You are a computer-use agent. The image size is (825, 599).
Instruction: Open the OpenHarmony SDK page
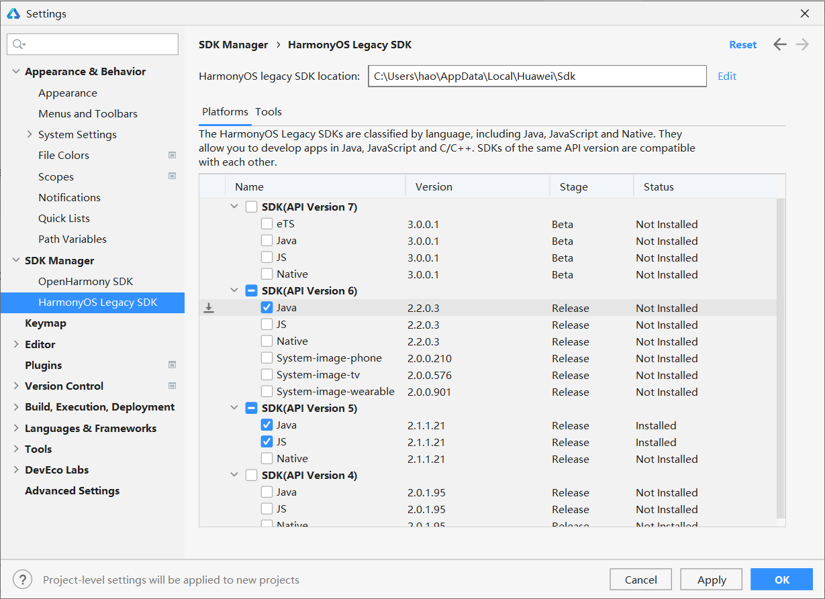coord(85,281)
